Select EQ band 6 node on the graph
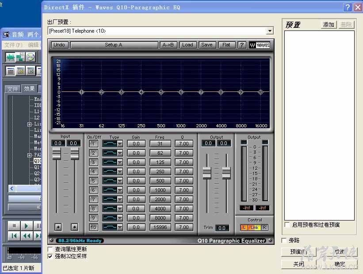Viewport: 363px width, 274px height. click(181, 92)
